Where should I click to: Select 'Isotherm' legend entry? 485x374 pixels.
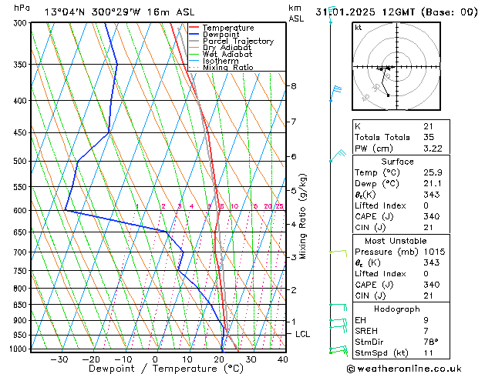(221, 61)
